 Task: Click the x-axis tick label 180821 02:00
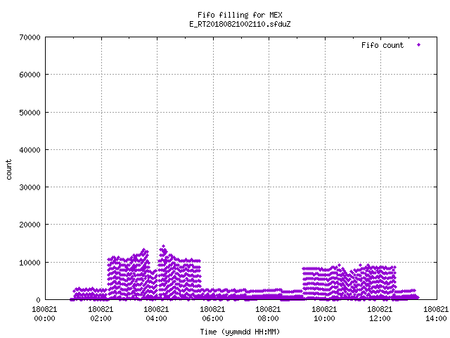(x=101, y=314)
